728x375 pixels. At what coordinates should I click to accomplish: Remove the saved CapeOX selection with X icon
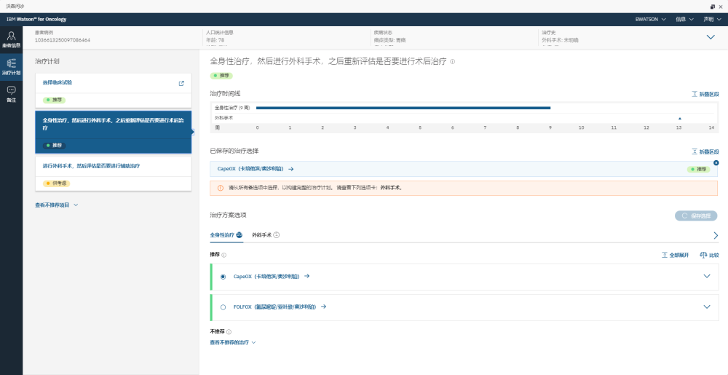[716, 162]
